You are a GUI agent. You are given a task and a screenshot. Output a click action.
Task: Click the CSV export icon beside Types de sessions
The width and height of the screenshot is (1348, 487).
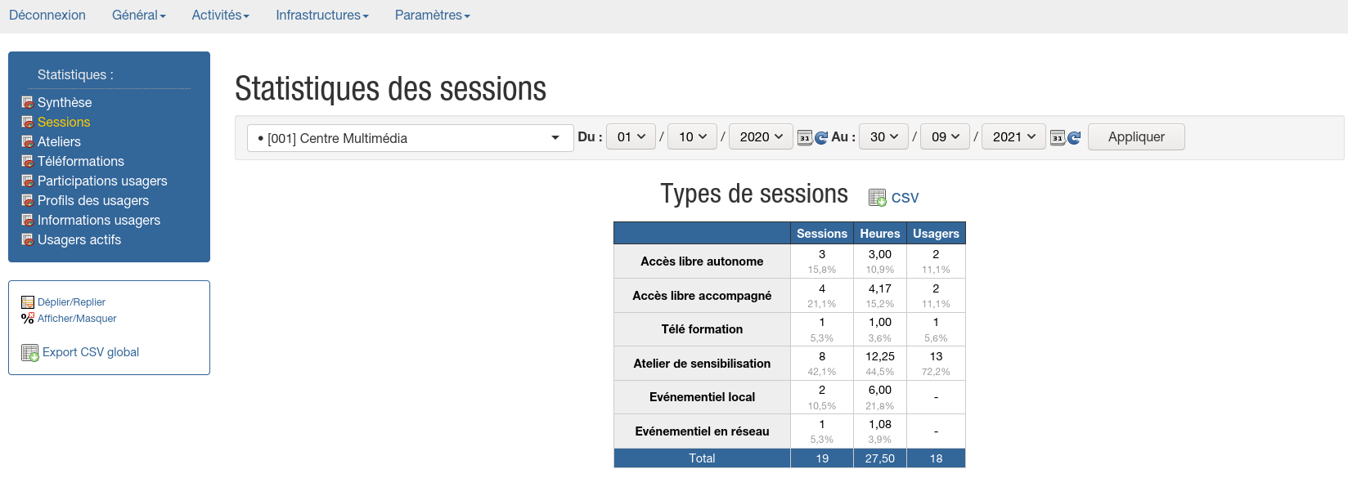coord(877,198)
